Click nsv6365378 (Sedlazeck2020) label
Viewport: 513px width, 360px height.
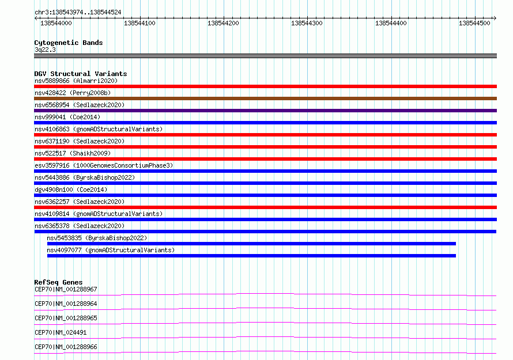tap(80, 226)
